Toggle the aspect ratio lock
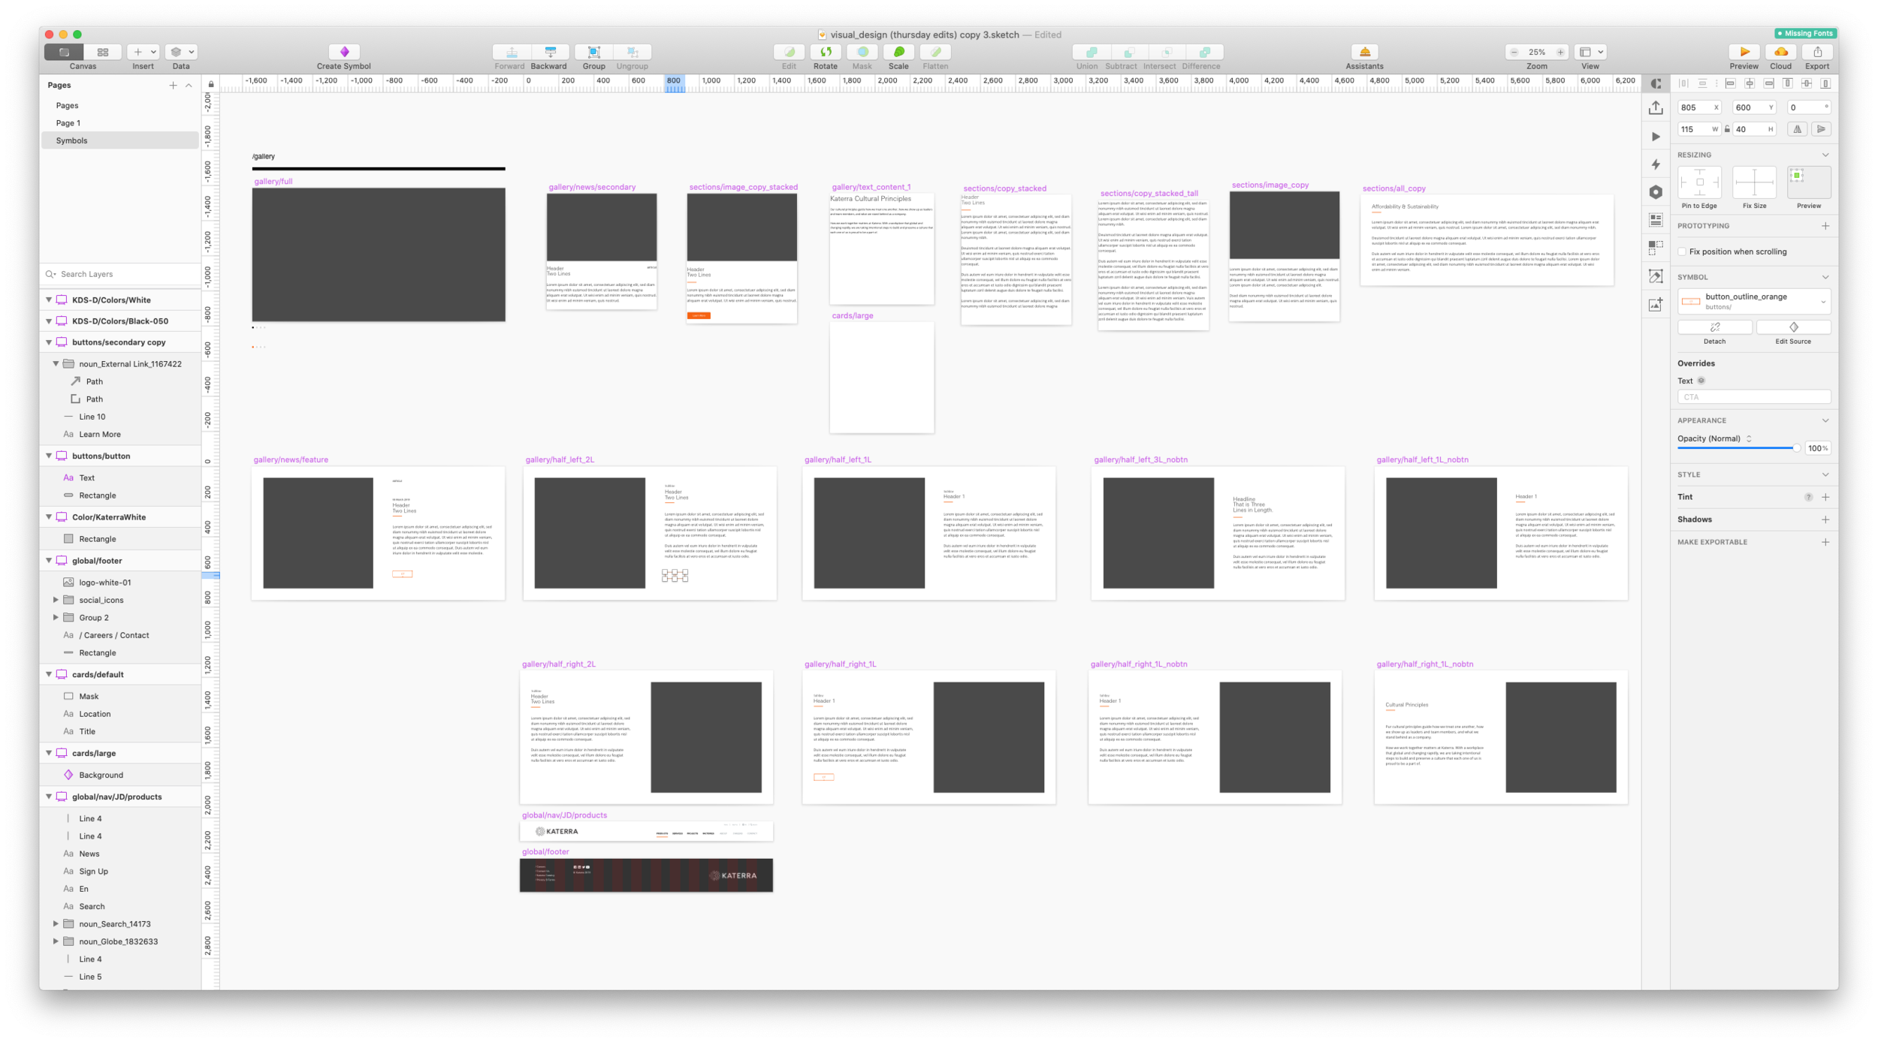The height and width of the screenshot is (1042, 1878). [x=1727, y=129]
